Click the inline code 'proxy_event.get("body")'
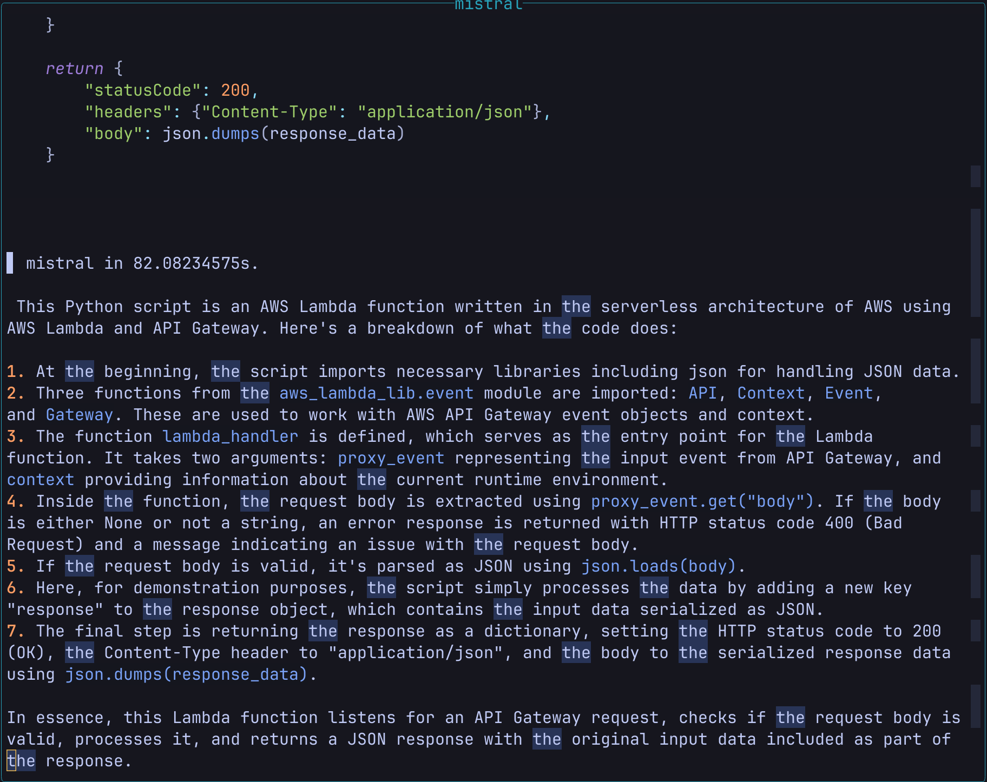Viewport: 987px width, 782px height. point(703,501)
